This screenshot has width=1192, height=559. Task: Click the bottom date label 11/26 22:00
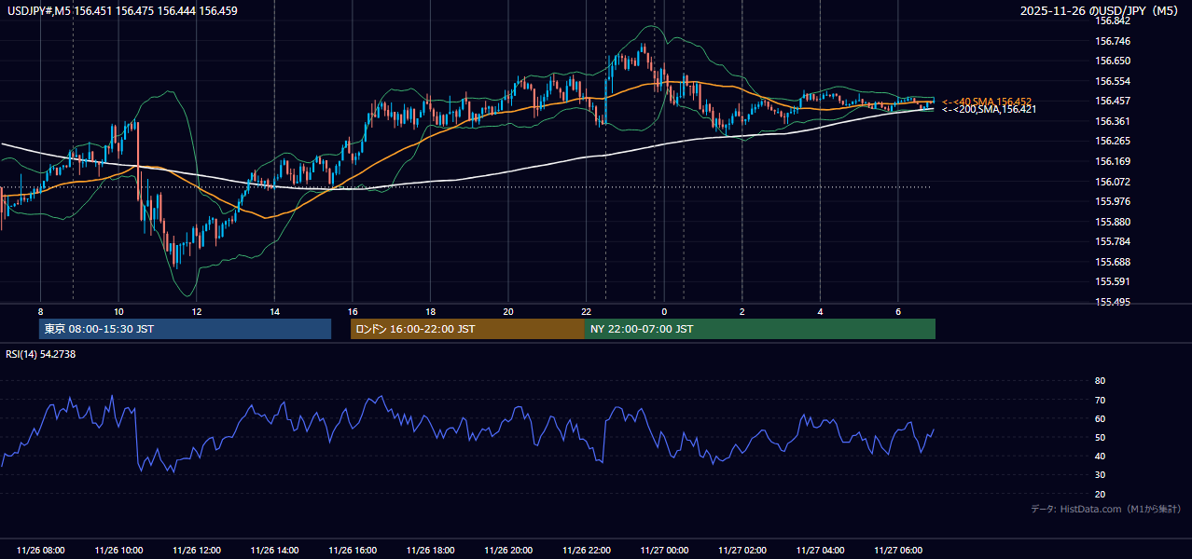(588, 551)
